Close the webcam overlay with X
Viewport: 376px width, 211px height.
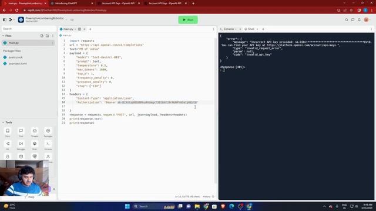tap(54, 189)
